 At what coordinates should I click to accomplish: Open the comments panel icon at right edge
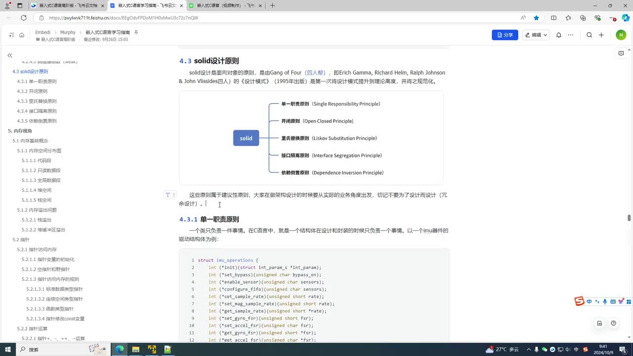[621, 53]
